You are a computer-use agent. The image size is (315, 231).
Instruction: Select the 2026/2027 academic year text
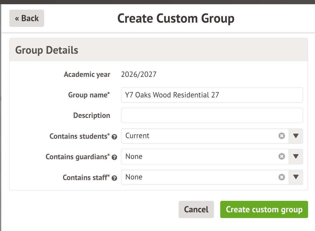click(x=138, y=74)
